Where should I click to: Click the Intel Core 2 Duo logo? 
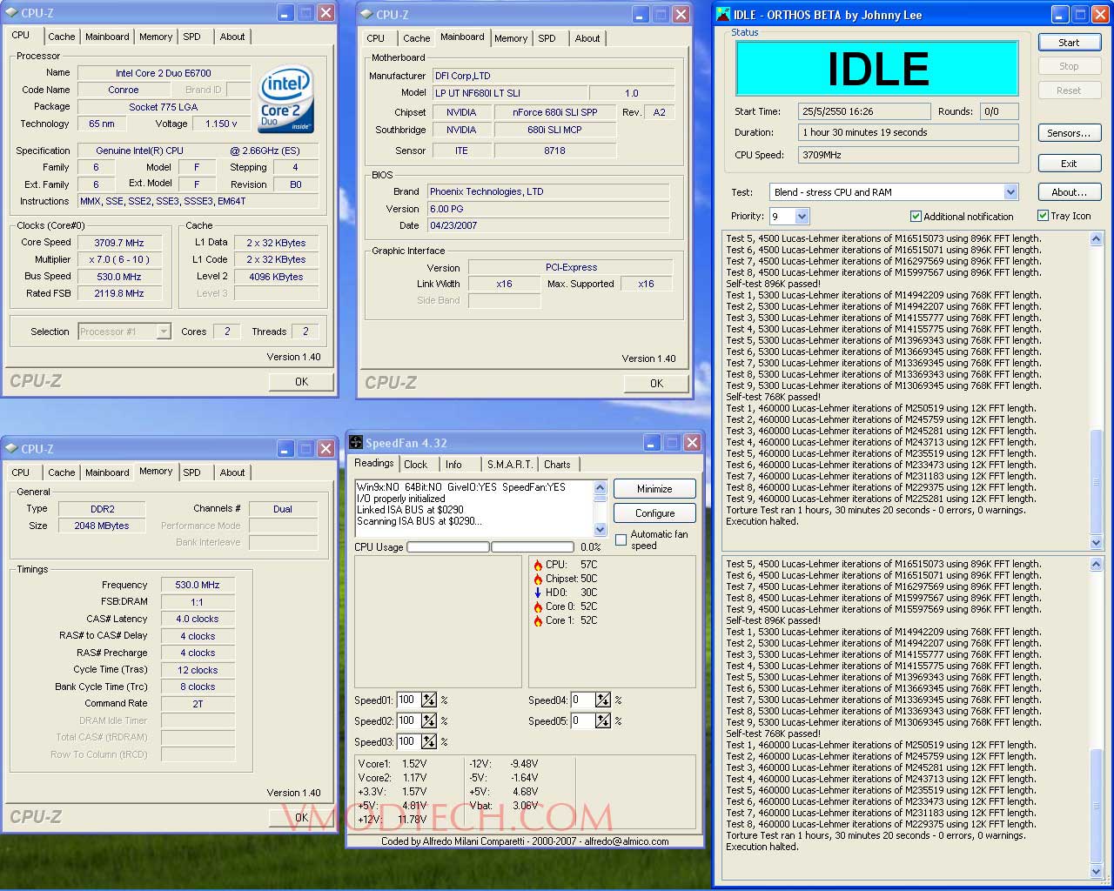point(286,98)
